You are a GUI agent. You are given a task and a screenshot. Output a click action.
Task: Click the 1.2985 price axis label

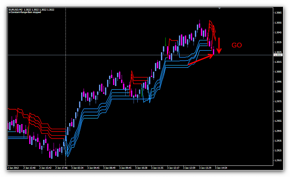point(278,92)
